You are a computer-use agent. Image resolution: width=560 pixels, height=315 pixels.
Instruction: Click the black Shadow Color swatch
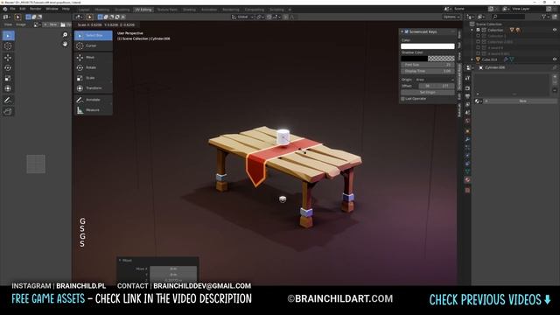click(414, 59)
